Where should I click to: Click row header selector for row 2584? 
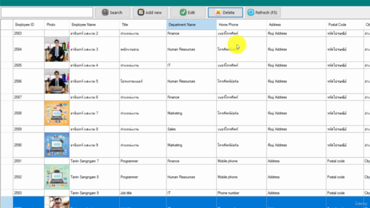point(7,49)
